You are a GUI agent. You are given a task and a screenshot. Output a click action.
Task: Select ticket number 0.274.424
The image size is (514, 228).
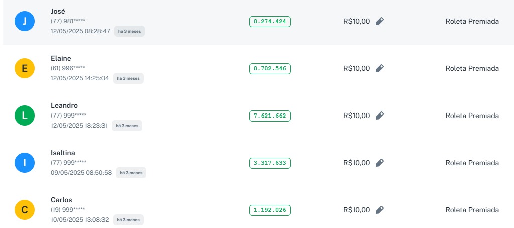[270, 21]
